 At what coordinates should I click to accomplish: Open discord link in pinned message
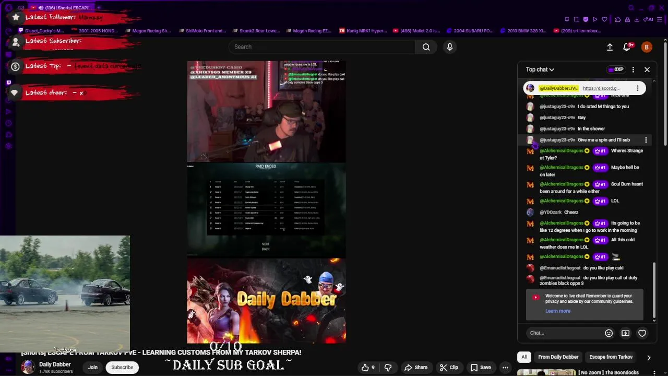[601, 88]
